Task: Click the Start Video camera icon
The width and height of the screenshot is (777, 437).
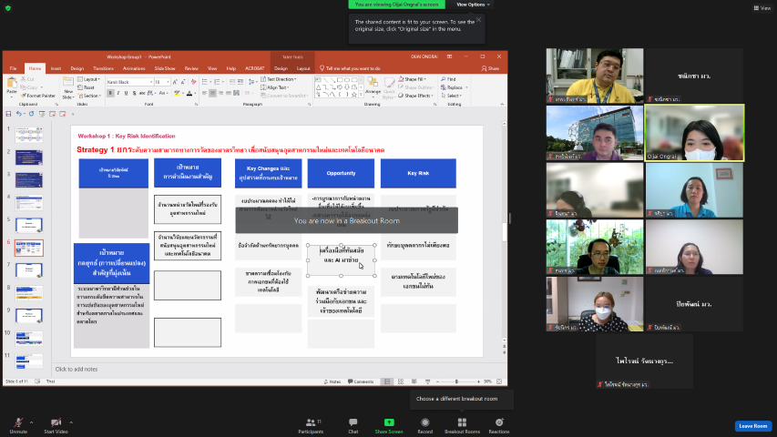Action: point(56,422)
